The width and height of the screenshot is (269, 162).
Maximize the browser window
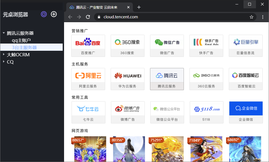click(x=250, y=4)
